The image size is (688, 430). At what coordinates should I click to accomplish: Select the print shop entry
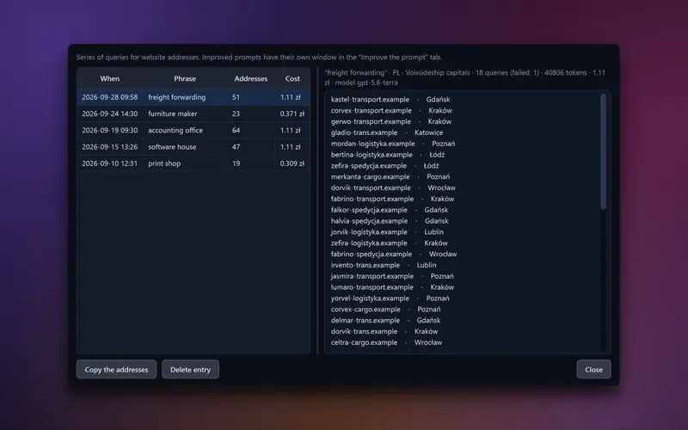(x=193, y=163)
